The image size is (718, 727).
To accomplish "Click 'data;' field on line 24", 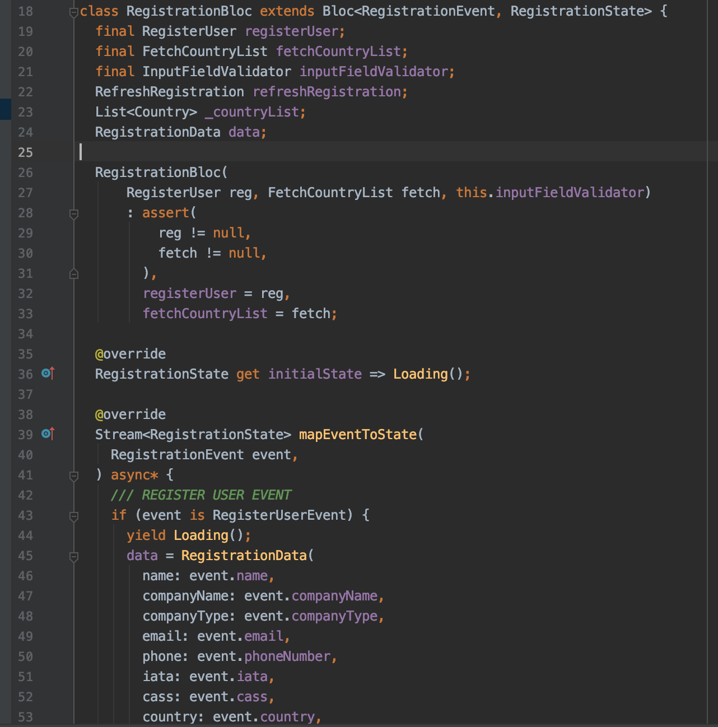I will click(x=248, y=132).
